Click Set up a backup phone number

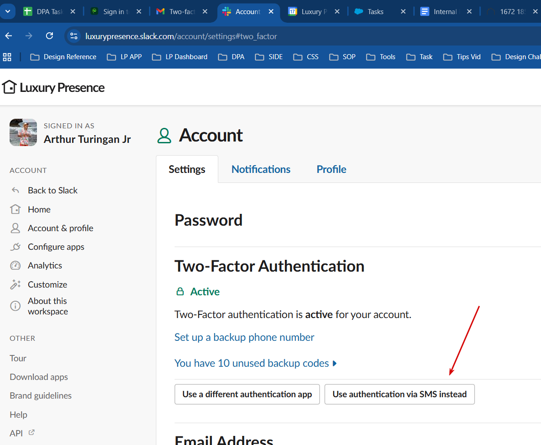point(244,337)
